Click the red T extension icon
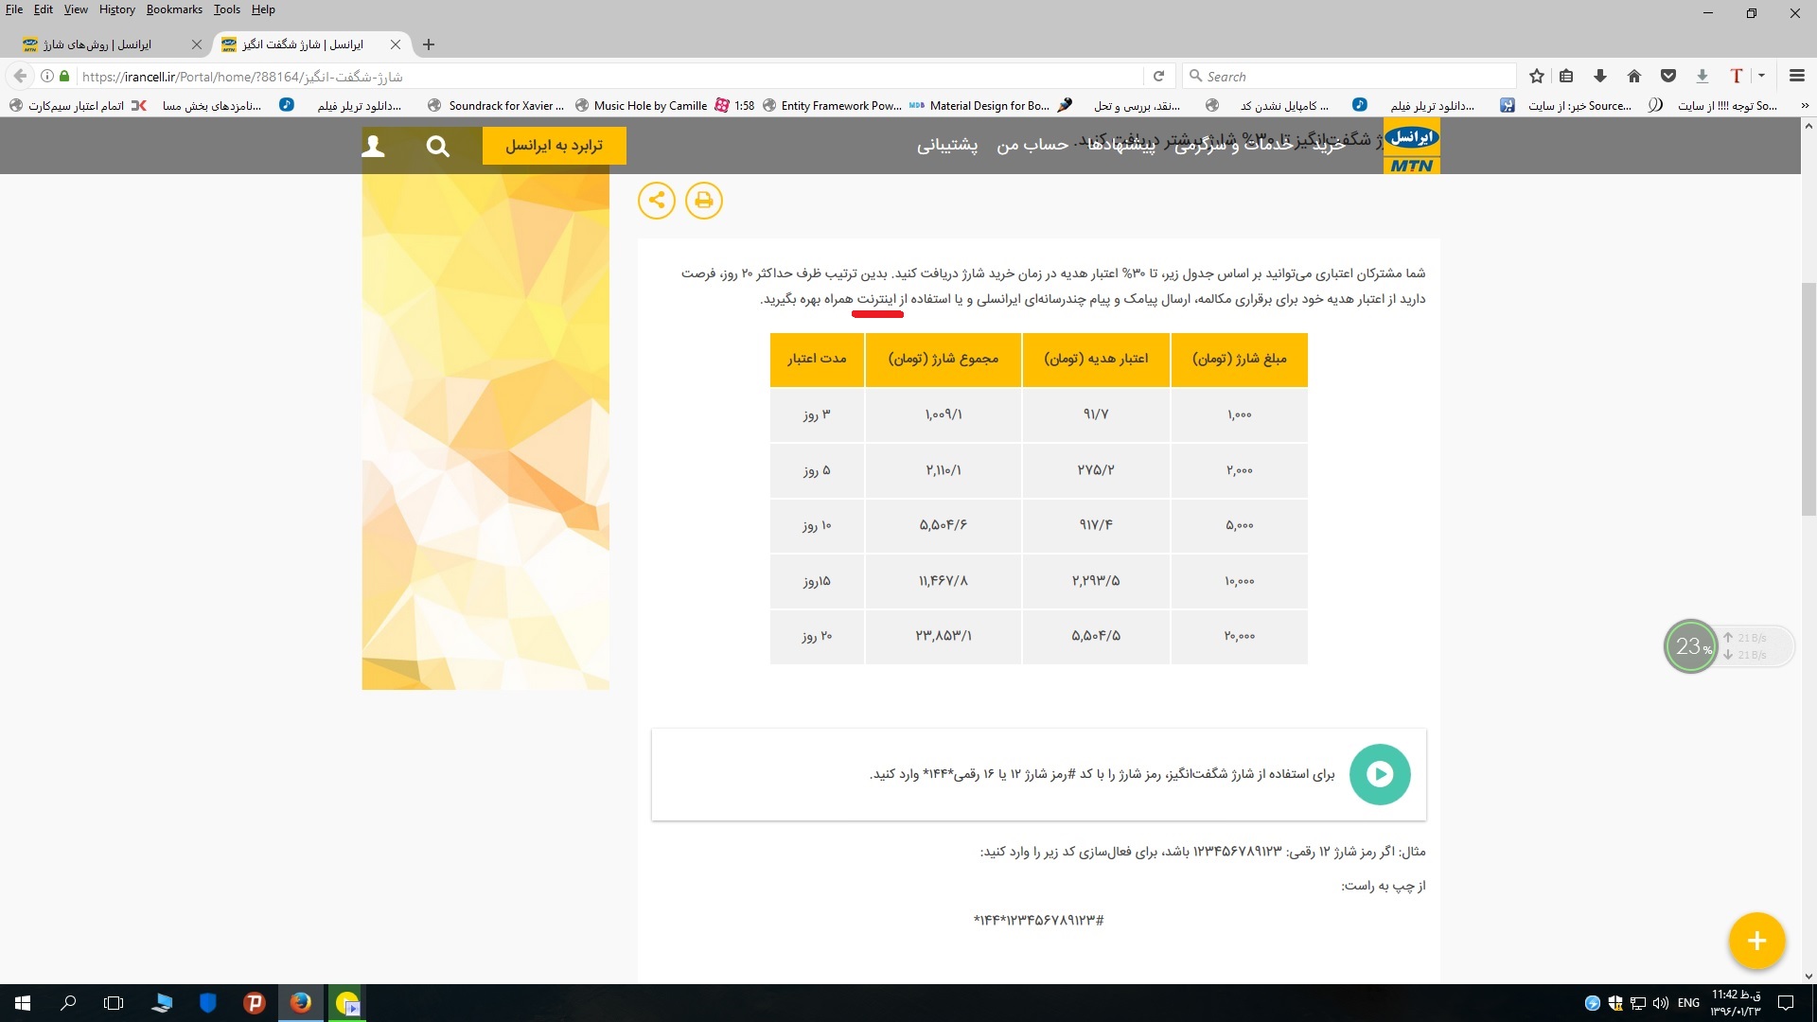 pyautogui.click(x=1737, y=76)
